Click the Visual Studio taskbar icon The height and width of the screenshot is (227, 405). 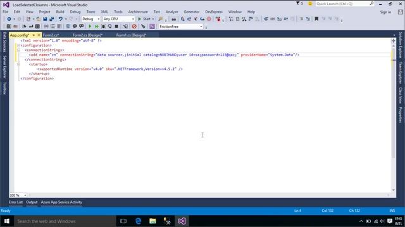pyautogui.click(x=182, y=221)
